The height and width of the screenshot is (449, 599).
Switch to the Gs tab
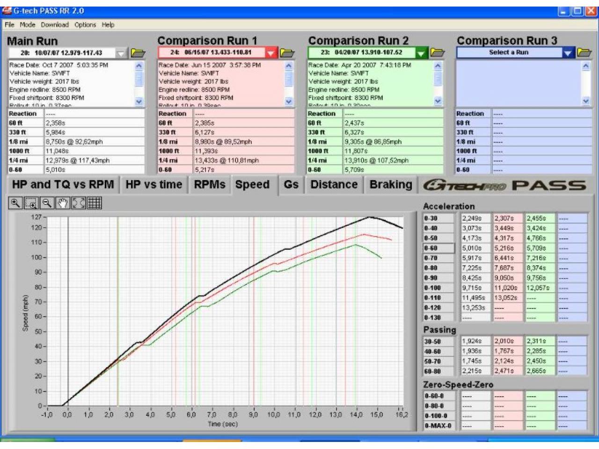tap(291, 185)
